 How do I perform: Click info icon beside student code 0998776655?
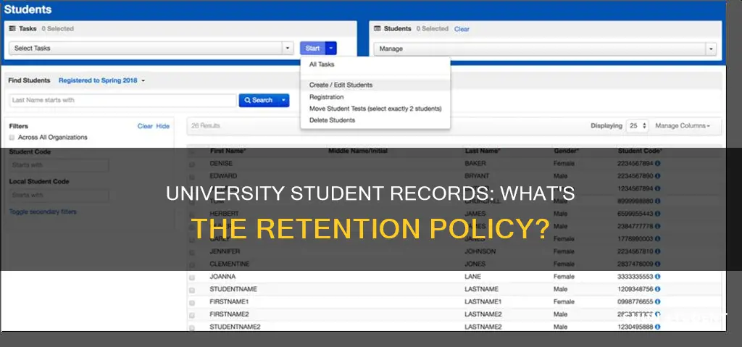coord(658,301)
